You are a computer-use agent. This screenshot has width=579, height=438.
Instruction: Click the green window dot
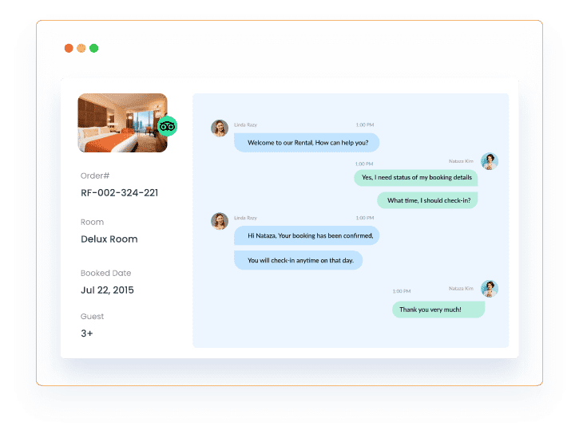pos(93,49)
